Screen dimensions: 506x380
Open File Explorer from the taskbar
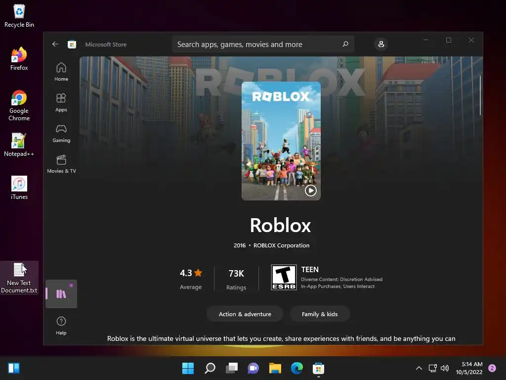tap(275, 368)
